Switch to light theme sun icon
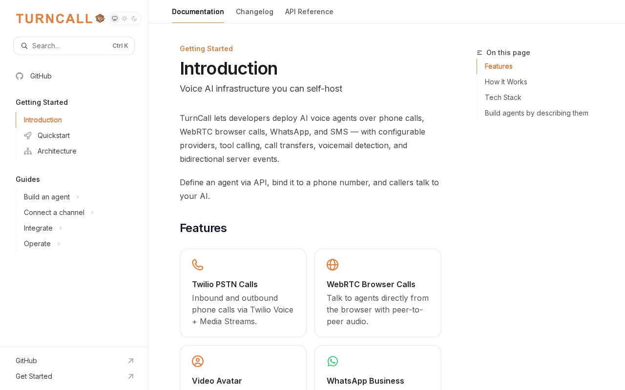Screen dimensions: 625x390 [x=125, y=19]
